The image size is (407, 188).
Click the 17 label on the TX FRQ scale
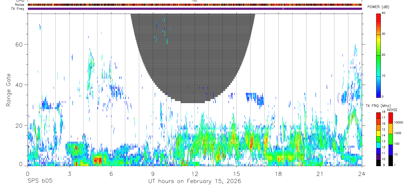383,118
